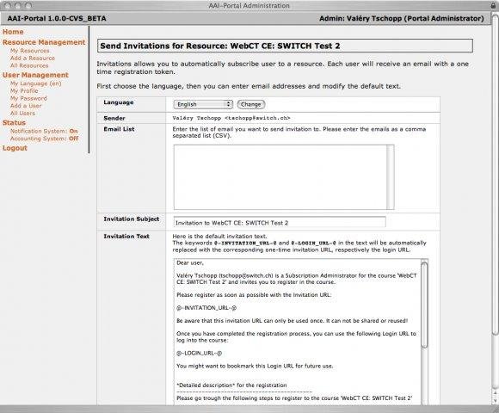This screenshot has width=499, height=413.
Task: View All Resources list
Action: [x=29, y=65]
